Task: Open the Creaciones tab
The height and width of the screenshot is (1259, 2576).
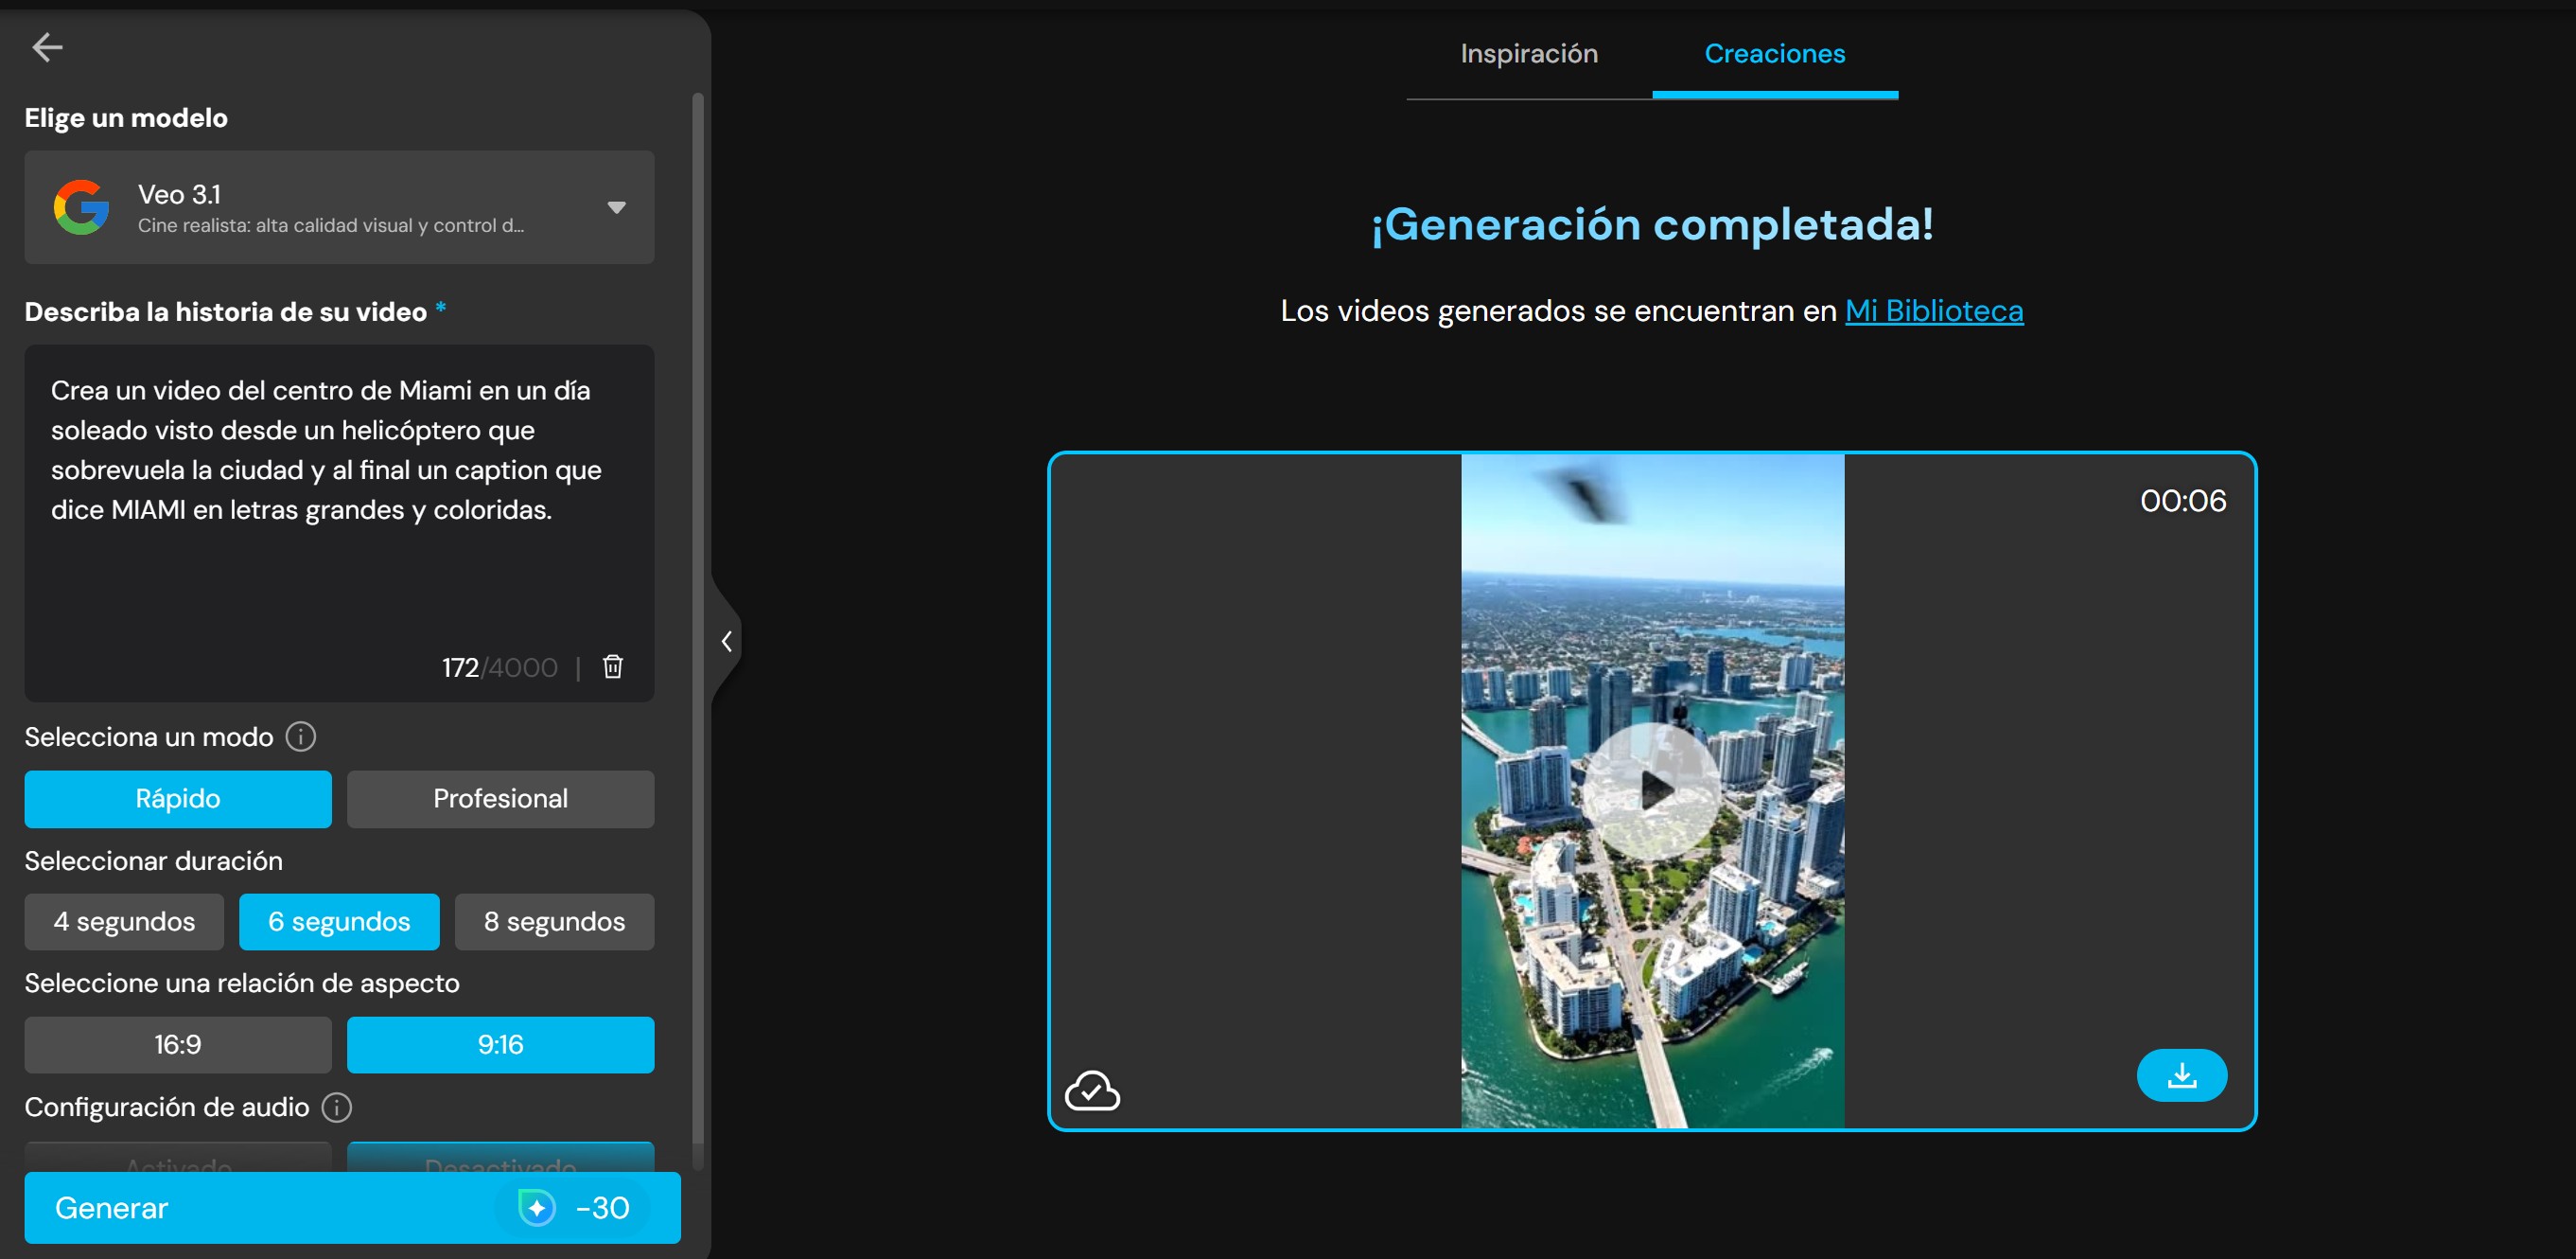Action: tap(1775, 54)
